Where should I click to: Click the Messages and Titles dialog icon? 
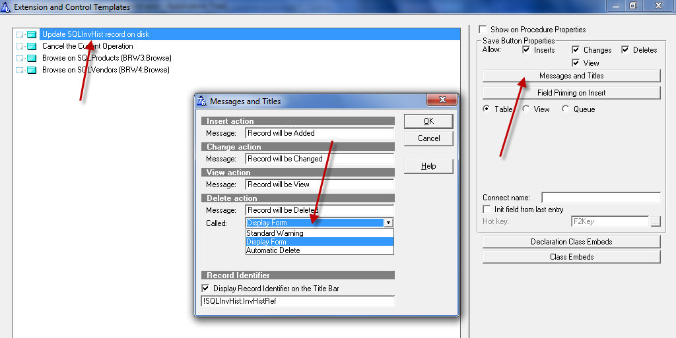click(201, 101)
